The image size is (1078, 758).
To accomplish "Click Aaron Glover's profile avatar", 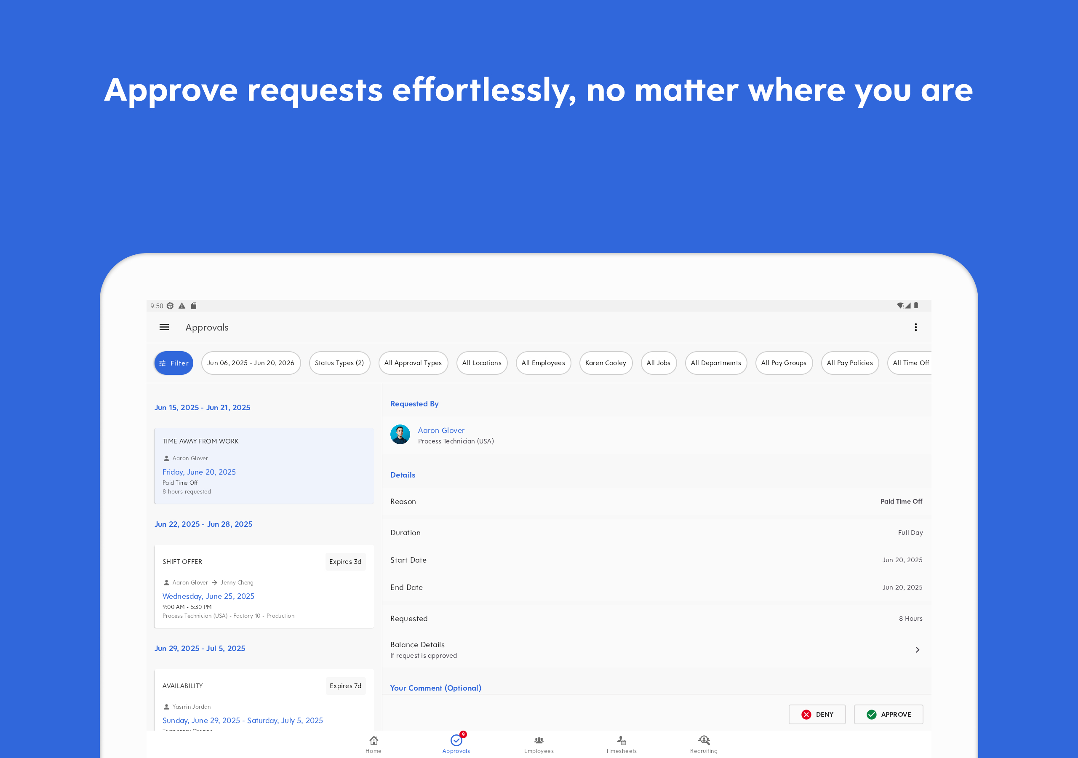I will click(x=400, y=435).
